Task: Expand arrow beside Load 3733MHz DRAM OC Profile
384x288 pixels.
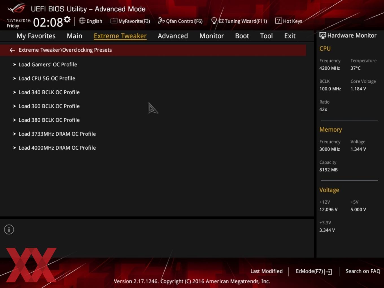Action: [x=14, y=134]
